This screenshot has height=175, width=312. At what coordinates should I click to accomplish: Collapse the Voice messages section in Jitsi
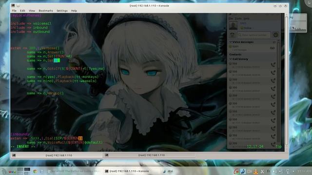click(231, 42)
